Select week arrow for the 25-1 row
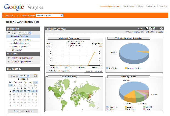The image size is (170, 116). [x=10, y=91]
